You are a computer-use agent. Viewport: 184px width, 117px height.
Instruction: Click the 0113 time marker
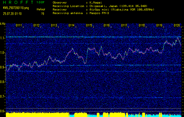click(54, 25)
